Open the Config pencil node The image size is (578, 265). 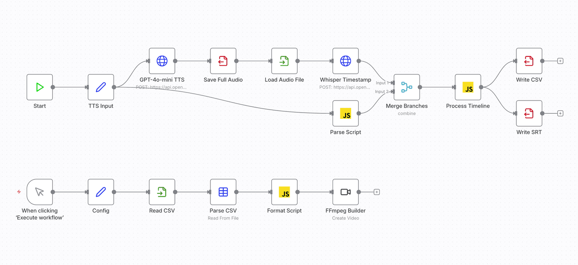click(101, 192)
